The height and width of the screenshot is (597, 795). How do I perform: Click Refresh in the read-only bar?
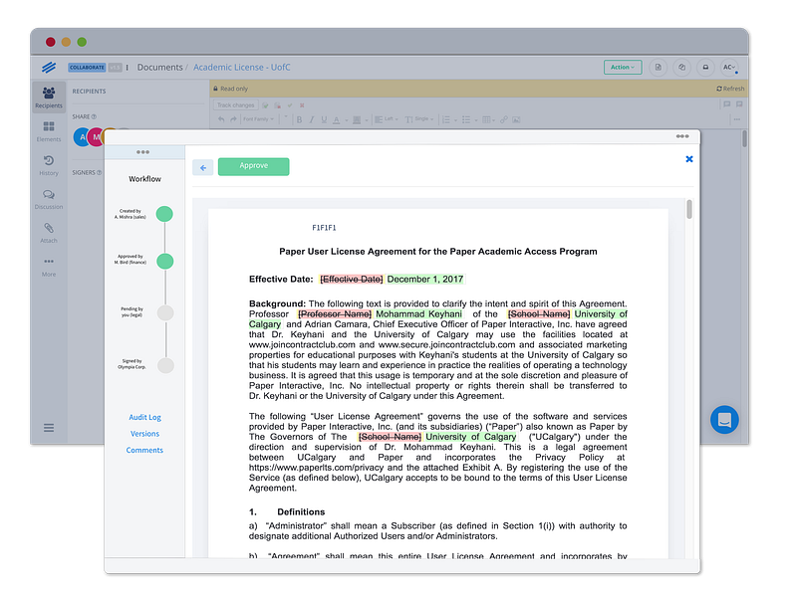coord(730,89)
